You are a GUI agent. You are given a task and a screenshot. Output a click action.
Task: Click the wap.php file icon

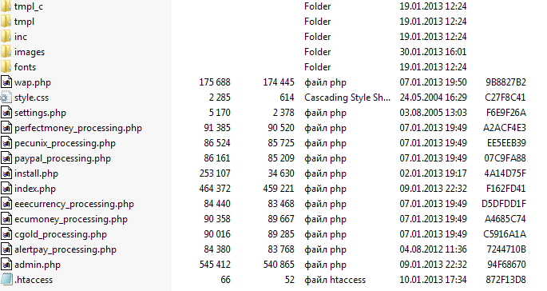point(6,82)
